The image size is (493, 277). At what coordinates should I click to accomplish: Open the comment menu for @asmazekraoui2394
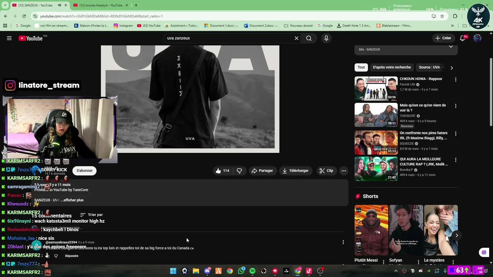point(343,242)
